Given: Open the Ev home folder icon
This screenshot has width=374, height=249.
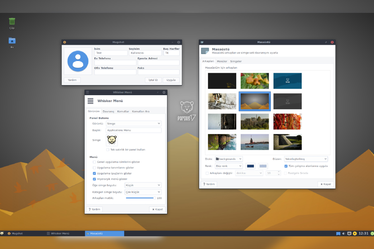Looking at the screenshot, I should point(12,41).
